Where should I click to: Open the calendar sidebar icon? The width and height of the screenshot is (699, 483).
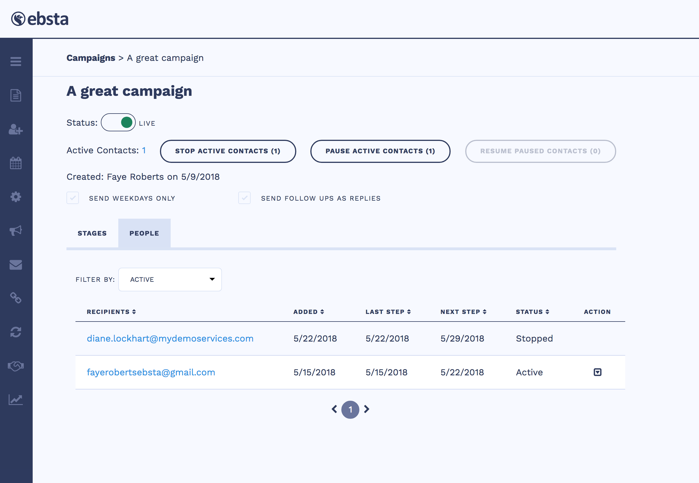click(16, 163)
